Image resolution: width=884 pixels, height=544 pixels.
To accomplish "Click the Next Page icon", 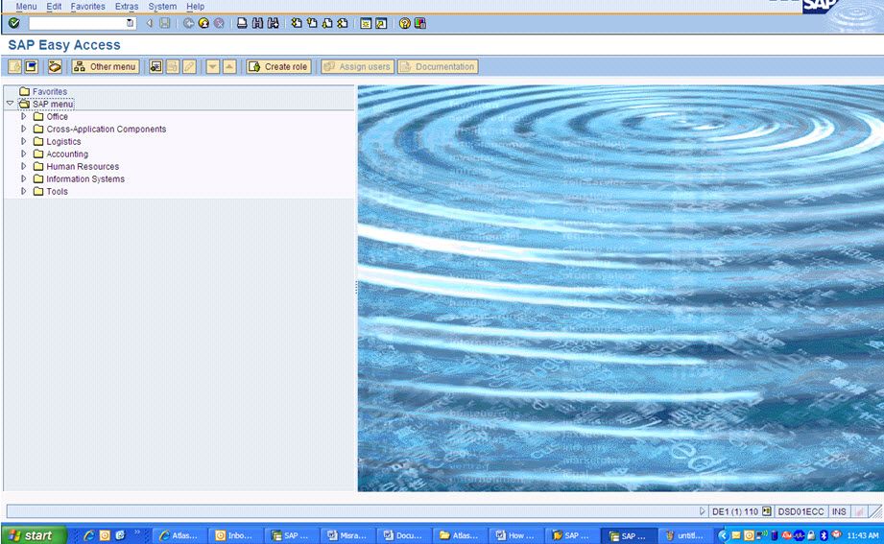I will 327,23.
